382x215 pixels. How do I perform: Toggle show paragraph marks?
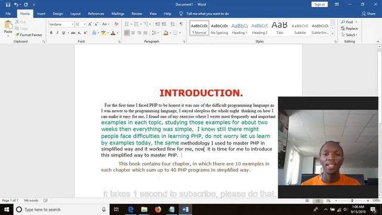pyautogui.click(x=181, y=24)
